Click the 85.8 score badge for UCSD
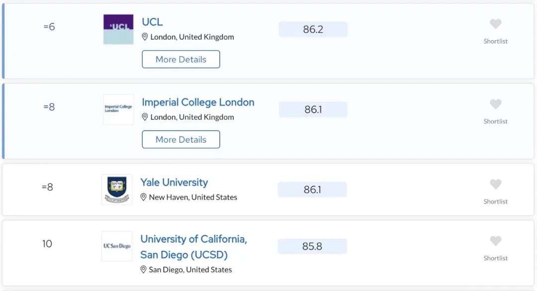This screenshot has height=291, width=537. pos(312,246)
